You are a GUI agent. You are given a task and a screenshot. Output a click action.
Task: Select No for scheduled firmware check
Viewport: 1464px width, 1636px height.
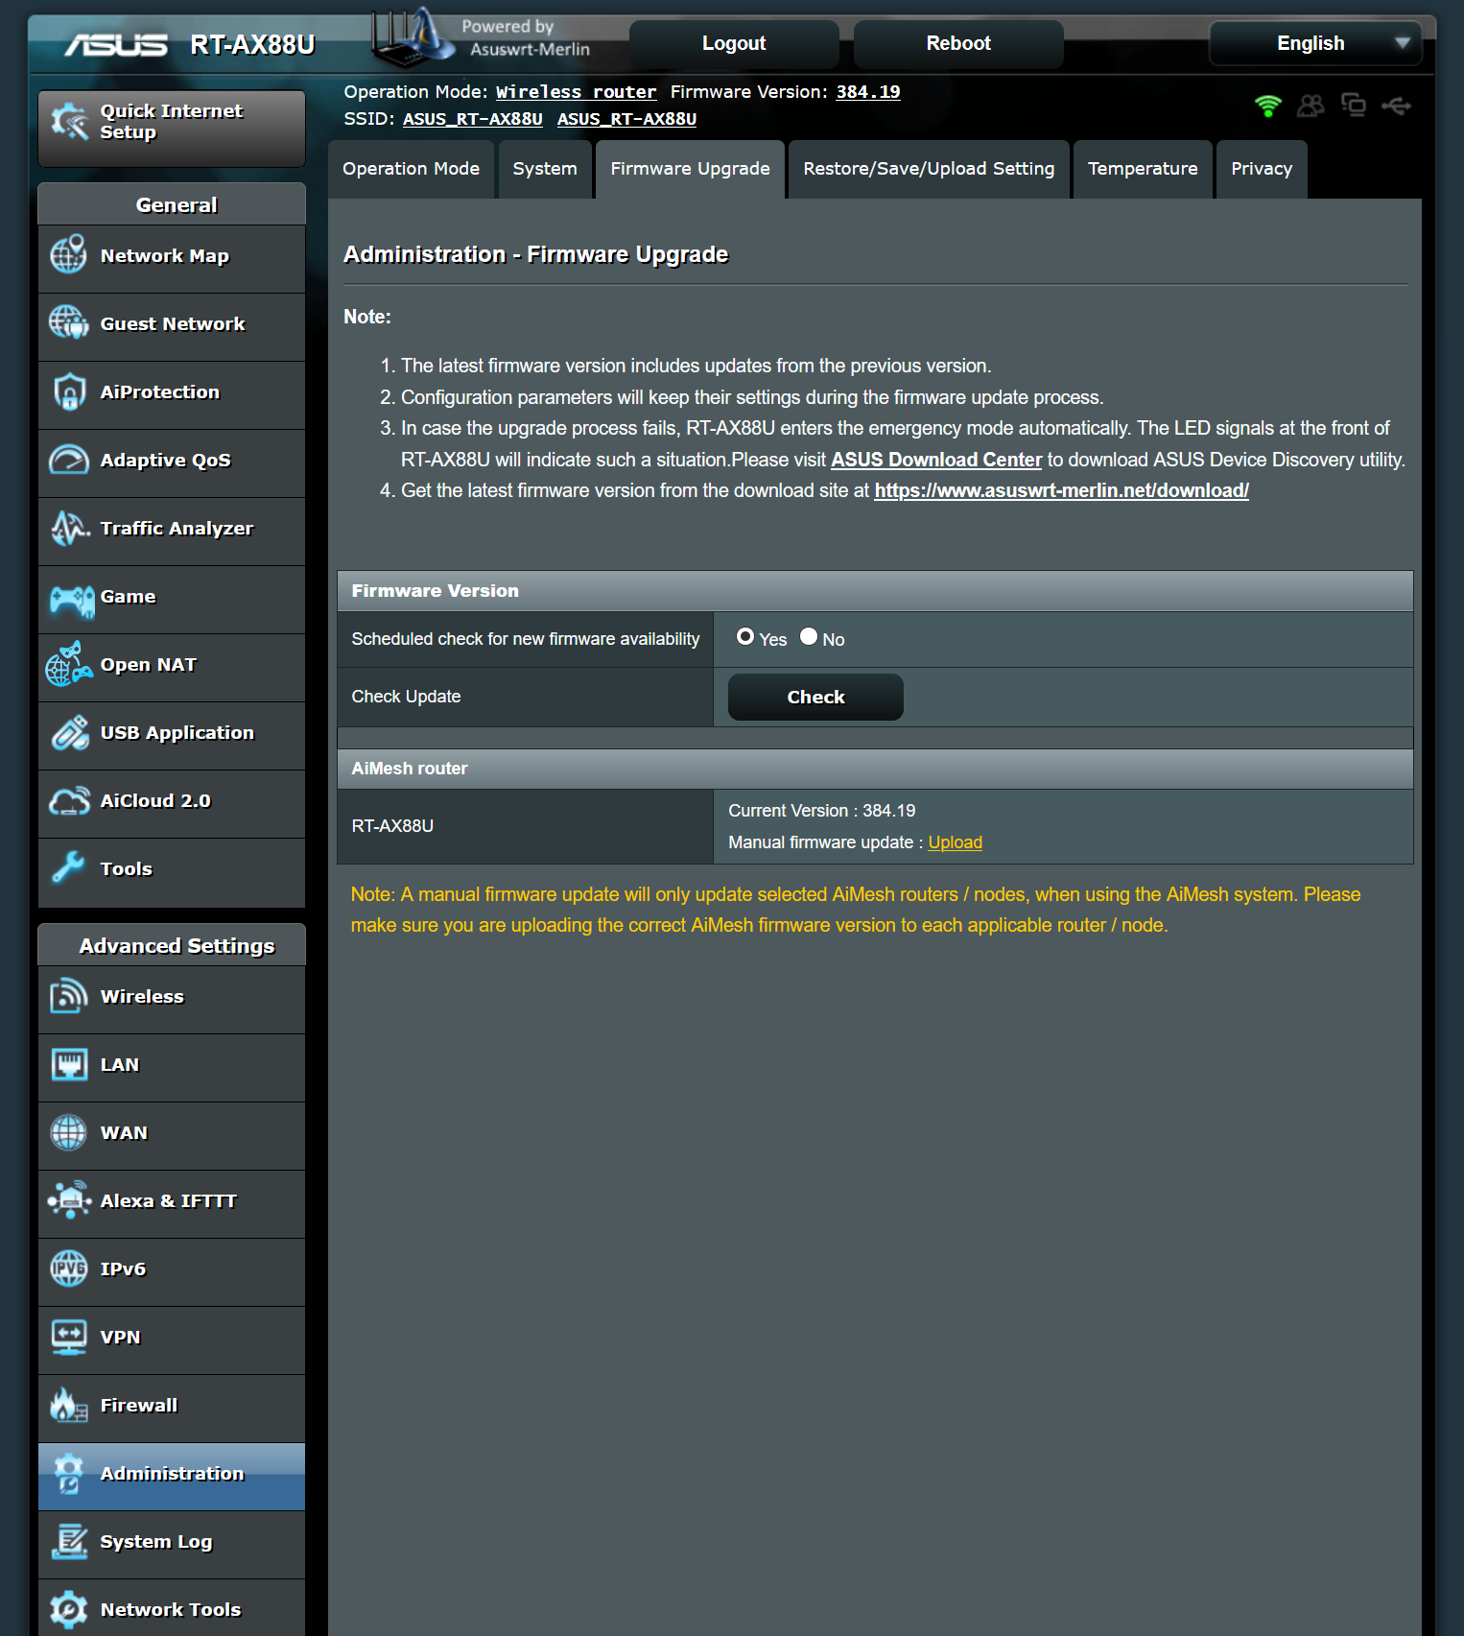tap(809, 636)
